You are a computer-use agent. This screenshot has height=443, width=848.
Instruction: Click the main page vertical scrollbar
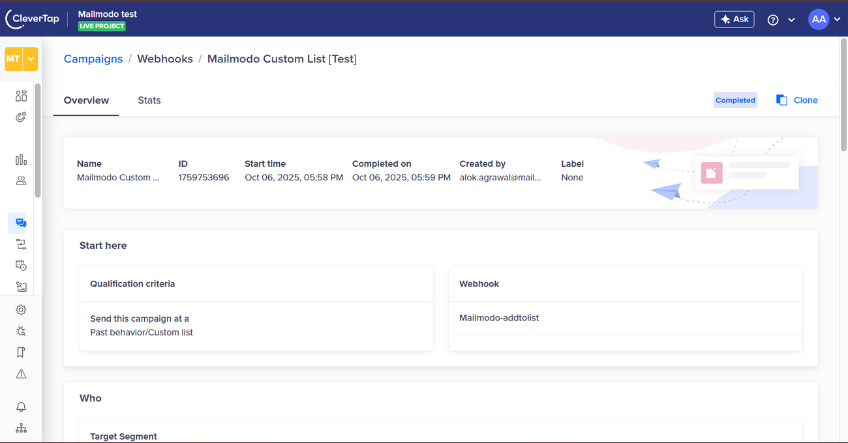pos(843,98)
